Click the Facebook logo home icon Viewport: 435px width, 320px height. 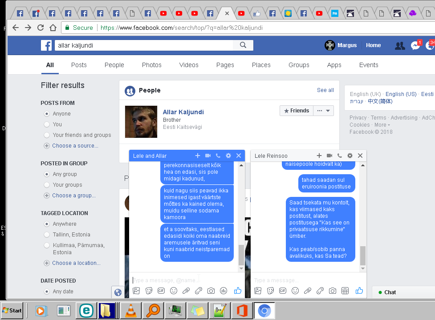point(46,45)
